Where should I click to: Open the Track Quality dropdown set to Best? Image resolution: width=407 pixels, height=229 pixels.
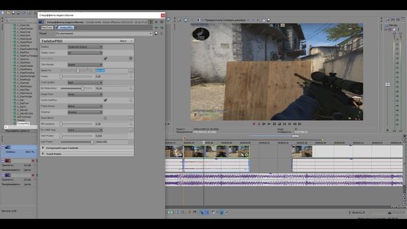click(85, 83)
